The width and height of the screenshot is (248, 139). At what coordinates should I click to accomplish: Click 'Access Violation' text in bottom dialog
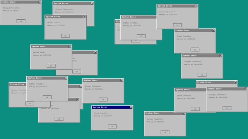(x=155, y=119)
